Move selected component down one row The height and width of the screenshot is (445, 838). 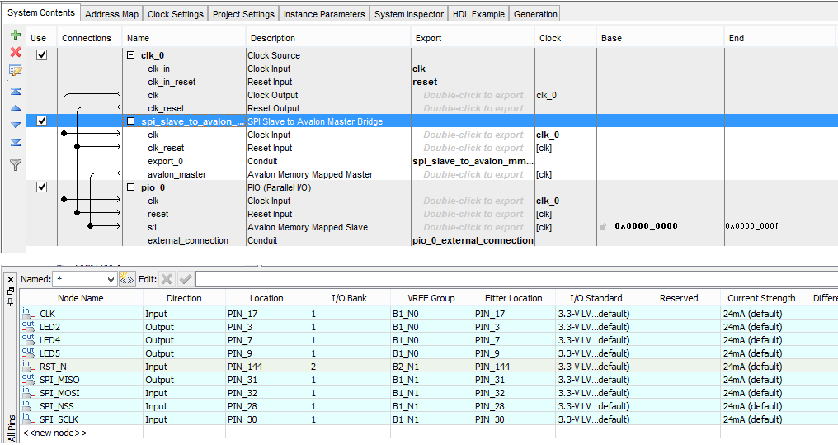click(15, 125)
